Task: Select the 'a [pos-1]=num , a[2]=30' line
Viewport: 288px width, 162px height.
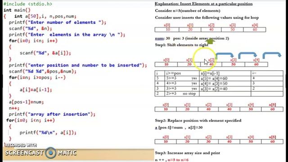Action: click(x=179, y=127)
